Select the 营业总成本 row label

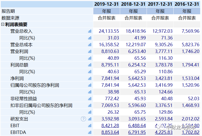[x=21, y=45]
